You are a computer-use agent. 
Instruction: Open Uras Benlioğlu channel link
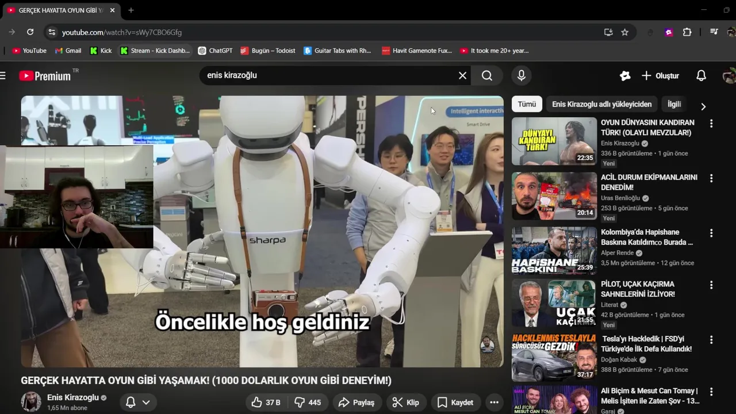pyautogui.click(x=620, y=198)
